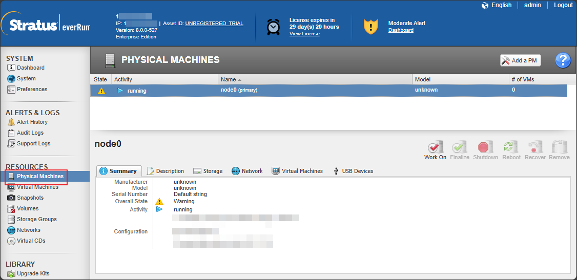Open help with the question mark icon

[563, 60]
